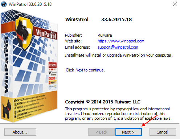Image resolution: width=180 pixels, height=139 pixels.
Task: Click the 'WinPatrol 33.6.2015.18' window title text
Action: point(30,4)
